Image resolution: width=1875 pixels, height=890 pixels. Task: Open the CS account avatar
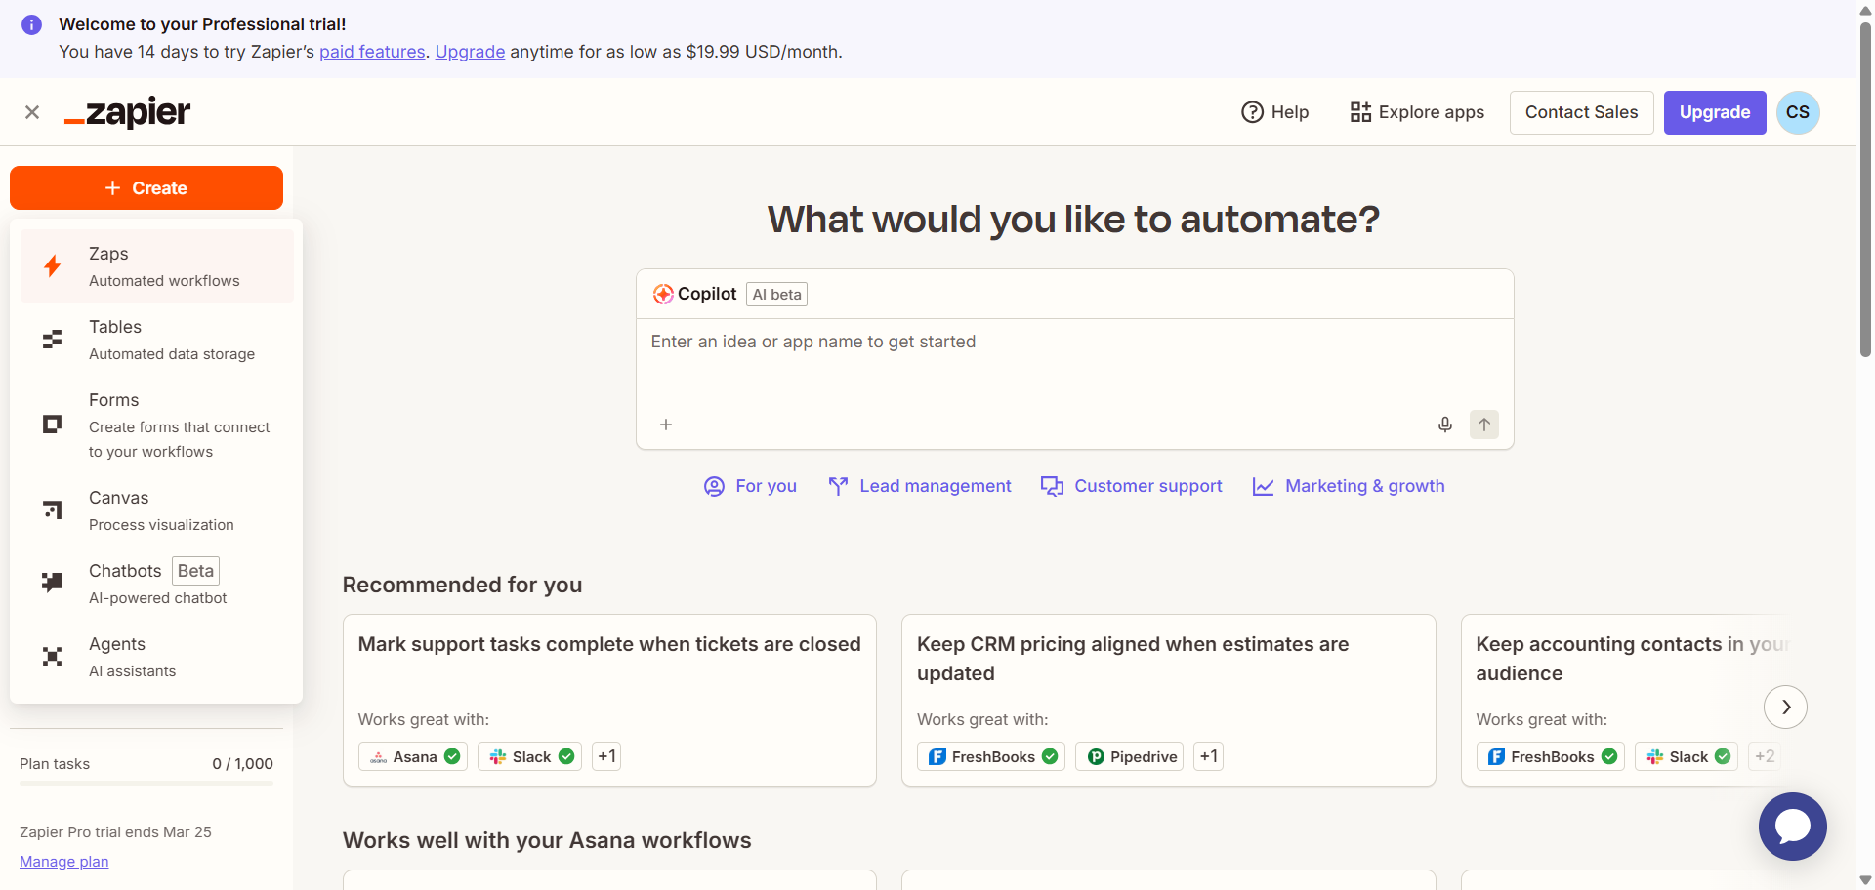click(1797, 112)
